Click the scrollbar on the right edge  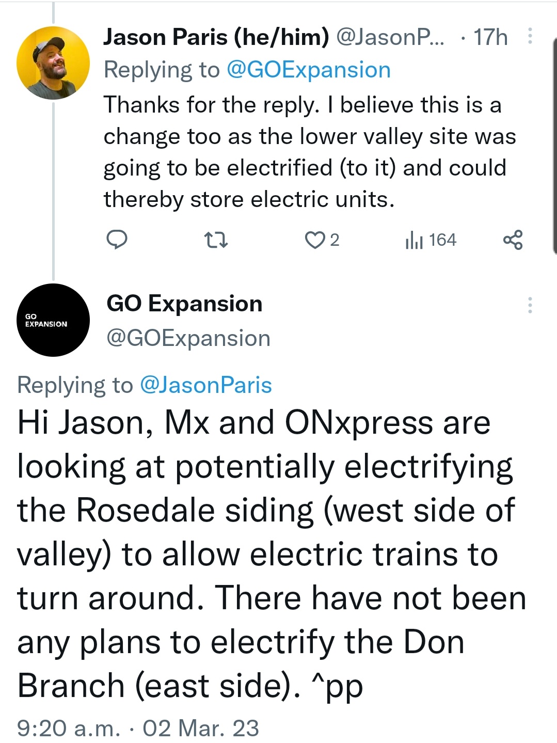(554, 145)
